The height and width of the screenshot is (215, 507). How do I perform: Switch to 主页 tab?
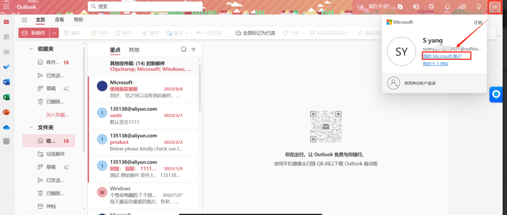pos(41,20)
